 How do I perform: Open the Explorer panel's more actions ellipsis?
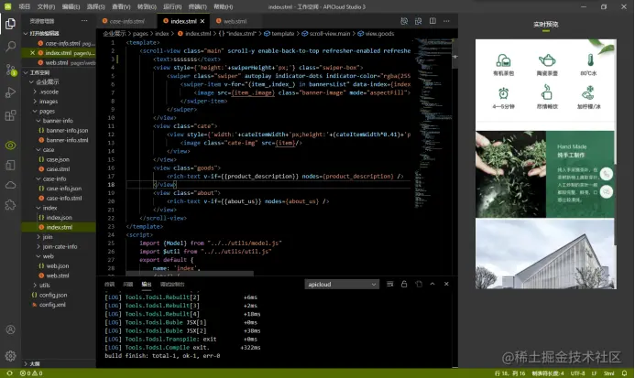click(84, 21)
